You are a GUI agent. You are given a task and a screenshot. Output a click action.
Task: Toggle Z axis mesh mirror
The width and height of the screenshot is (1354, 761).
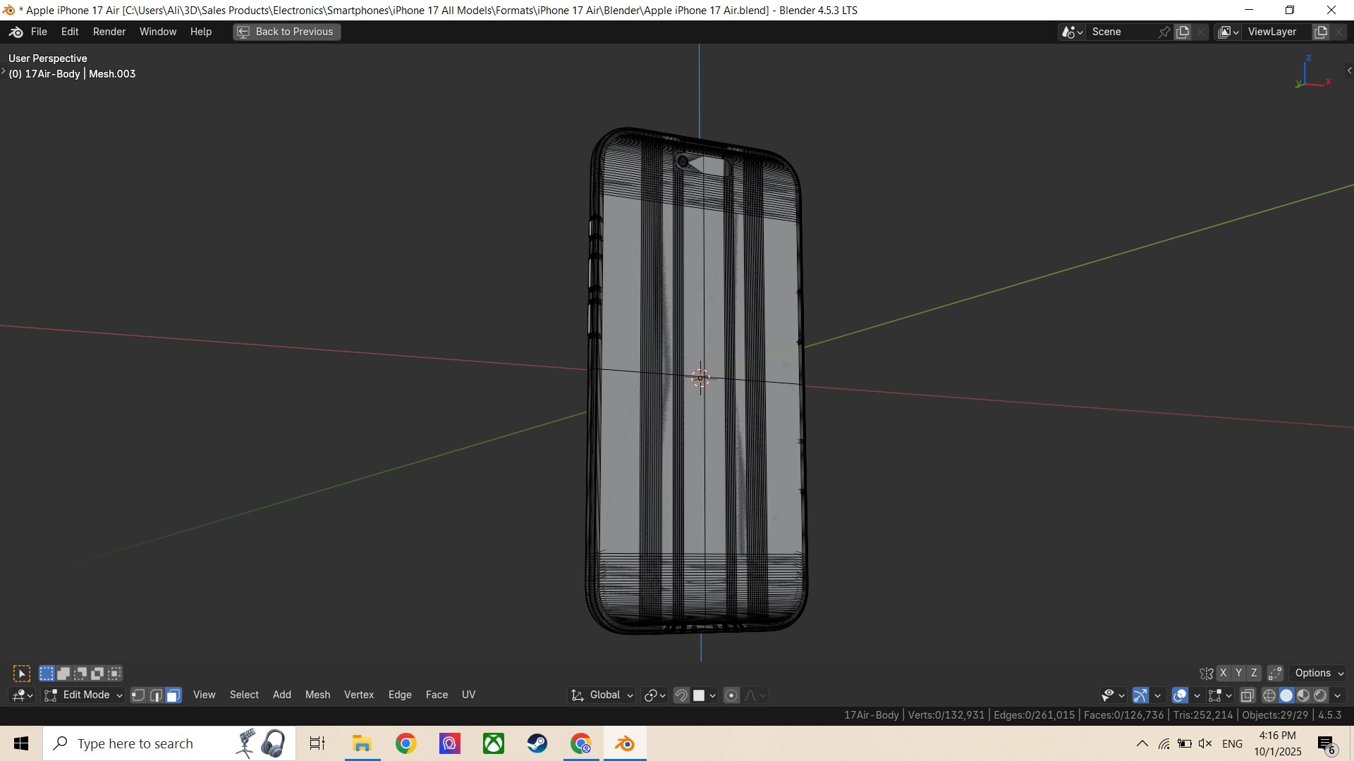(1254, 674)
